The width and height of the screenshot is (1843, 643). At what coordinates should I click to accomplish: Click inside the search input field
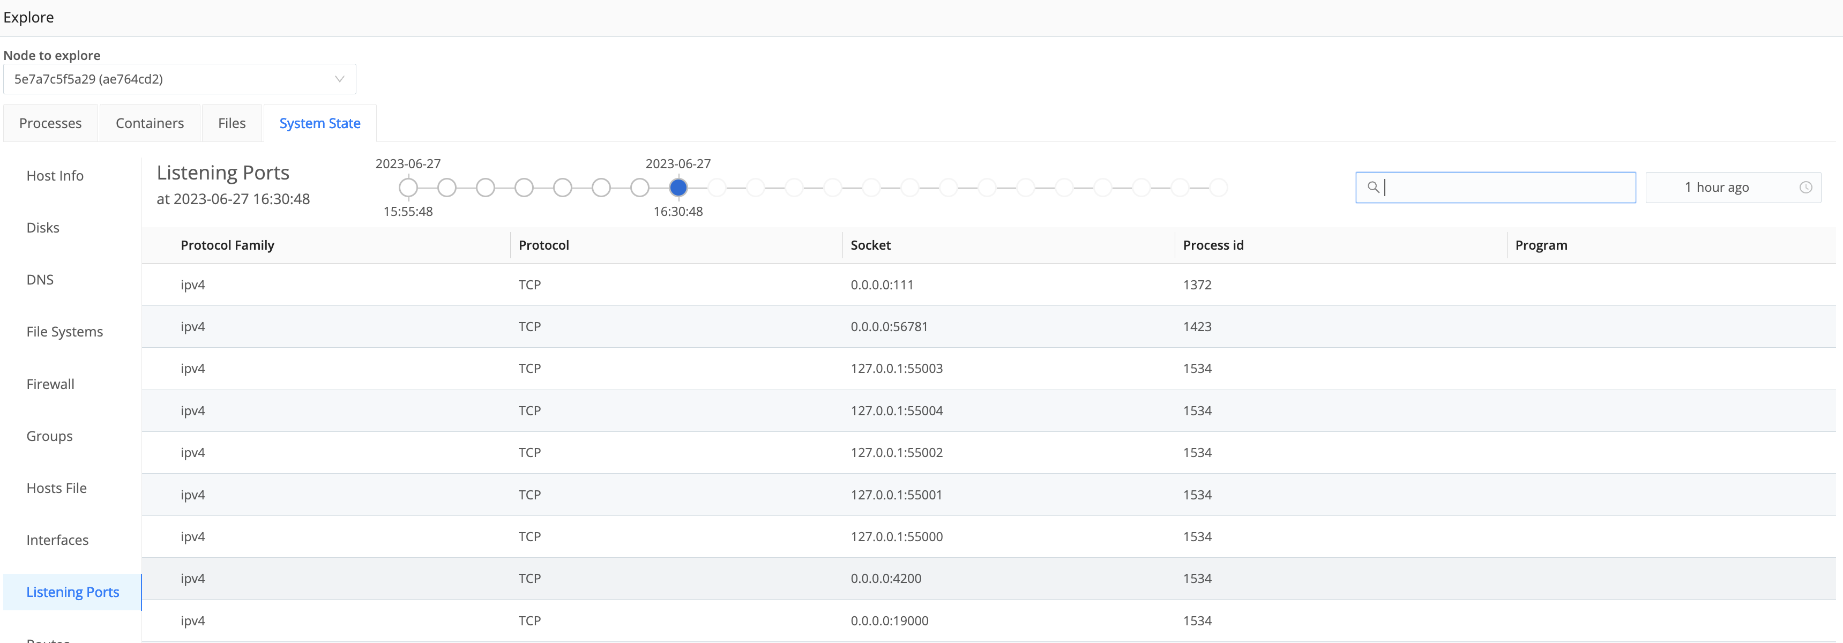point(1495,188)
